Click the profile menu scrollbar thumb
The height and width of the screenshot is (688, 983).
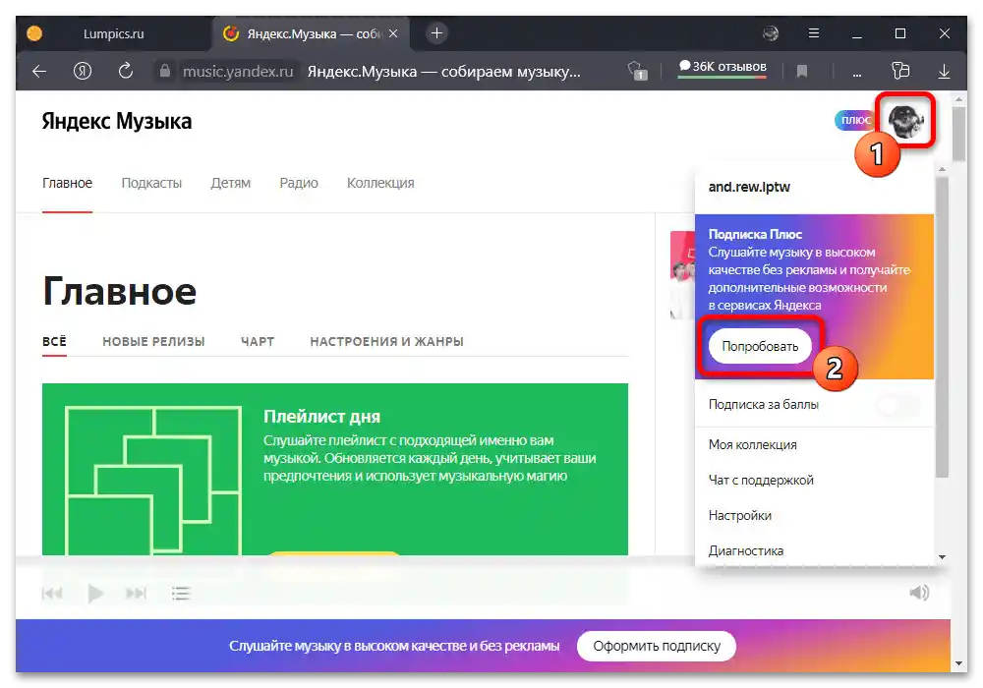(942, 327)
